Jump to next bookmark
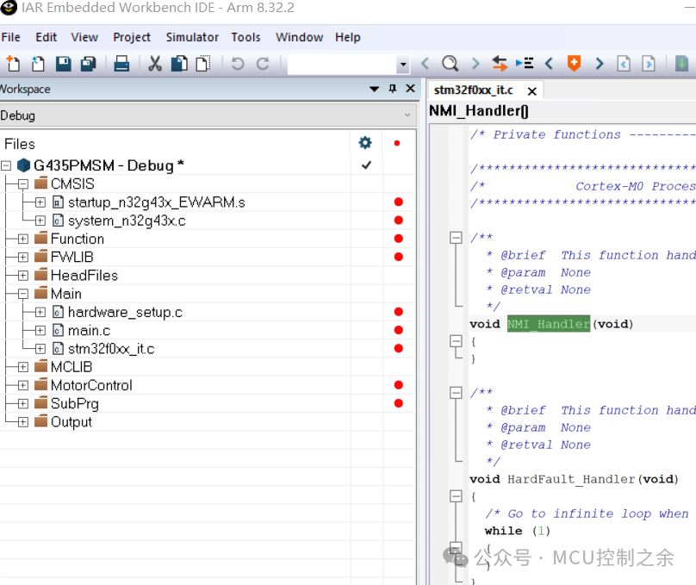Screen dimensions: 696x585 (600, 64)
